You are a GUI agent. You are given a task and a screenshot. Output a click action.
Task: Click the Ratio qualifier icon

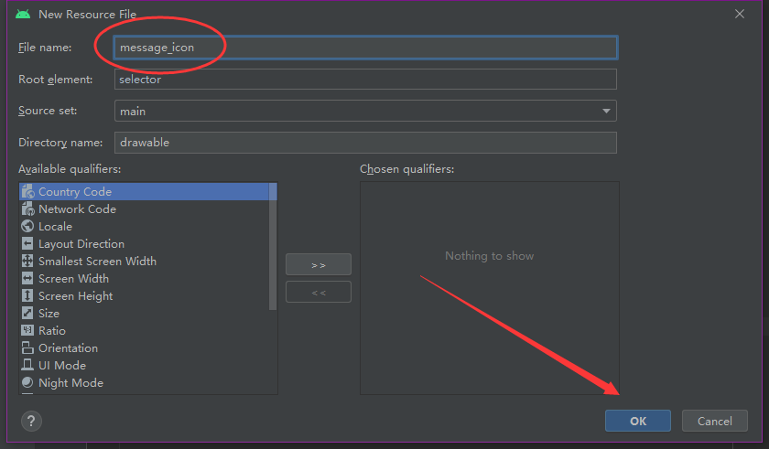click(27, 330)
